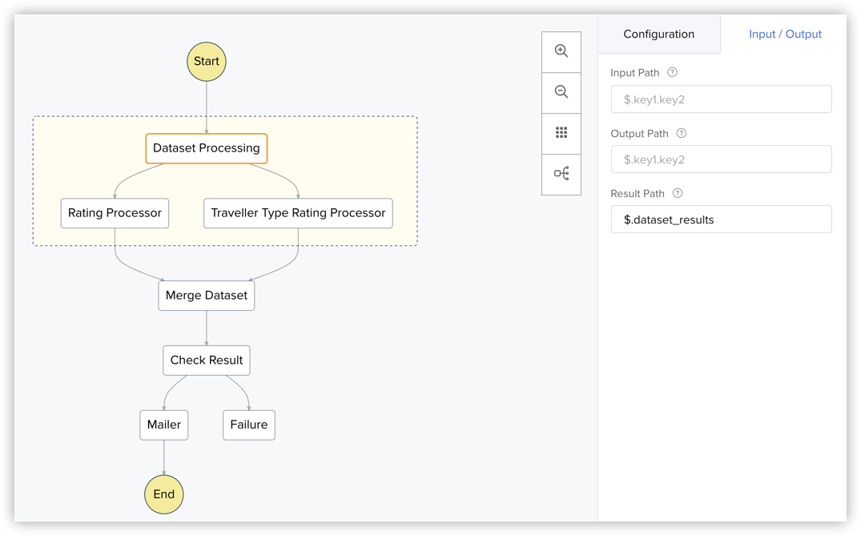Select the Merge Dataset node
This screenshot has height=536, width=861.
tap(207, 296)
